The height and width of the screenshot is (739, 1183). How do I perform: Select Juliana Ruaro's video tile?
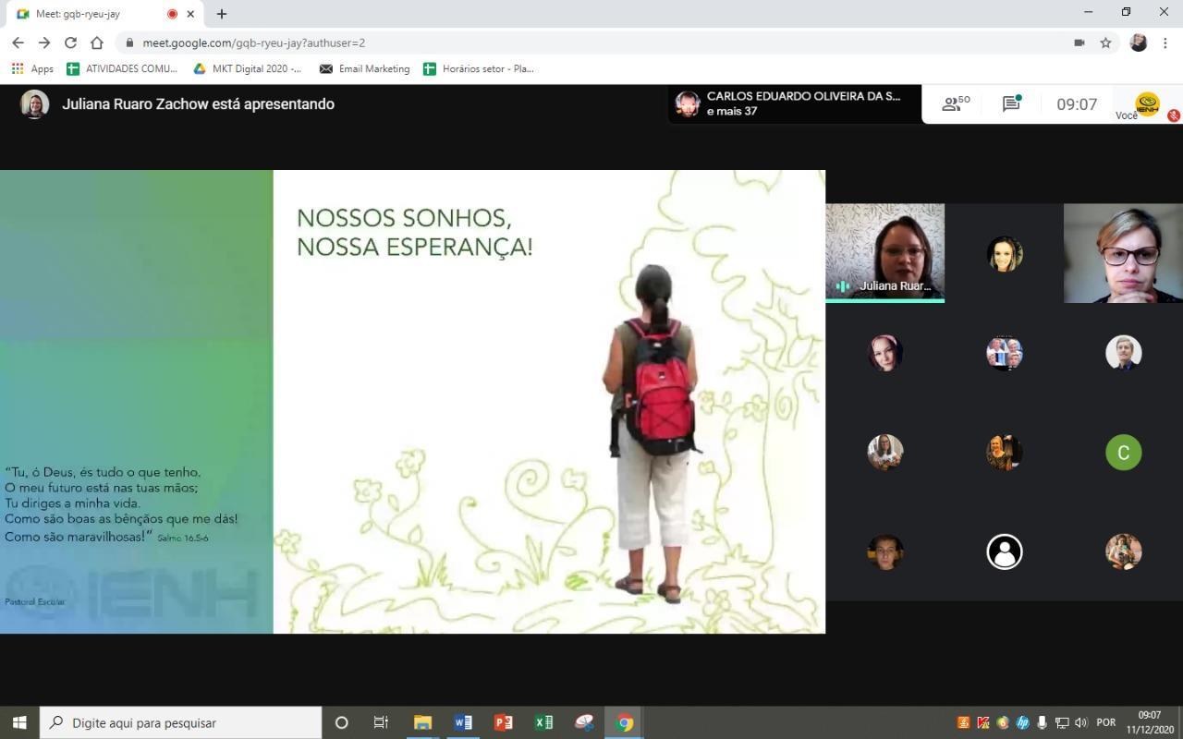[884, 252]
